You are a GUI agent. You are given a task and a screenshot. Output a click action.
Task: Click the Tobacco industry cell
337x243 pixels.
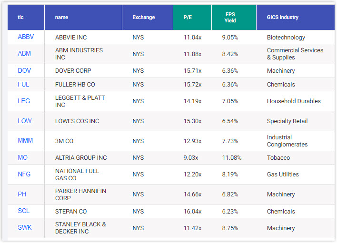(x=278, y=157)
